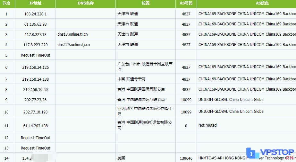Screen dimensions: 296x162
Task: Click the DNS名称 column header
Action: pyautogui.click(x=86, y=3)
